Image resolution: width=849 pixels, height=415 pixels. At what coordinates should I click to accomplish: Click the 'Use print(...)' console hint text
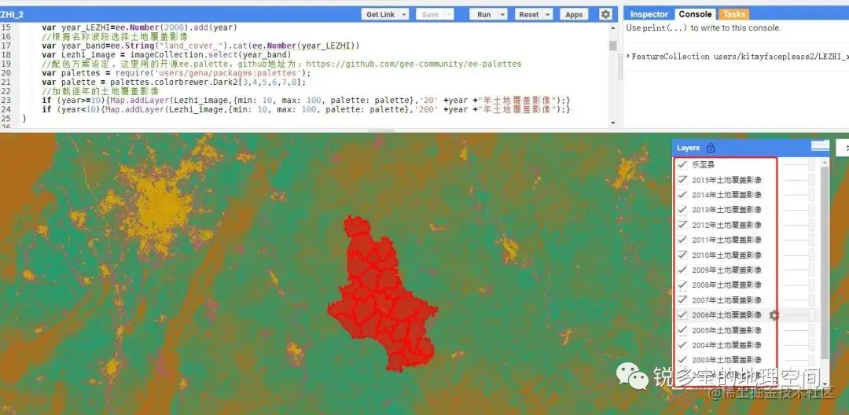[704, 28]
